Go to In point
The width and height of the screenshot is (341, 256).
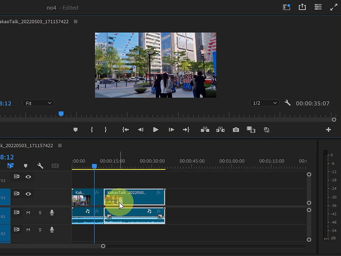click(x=125, y=130)
